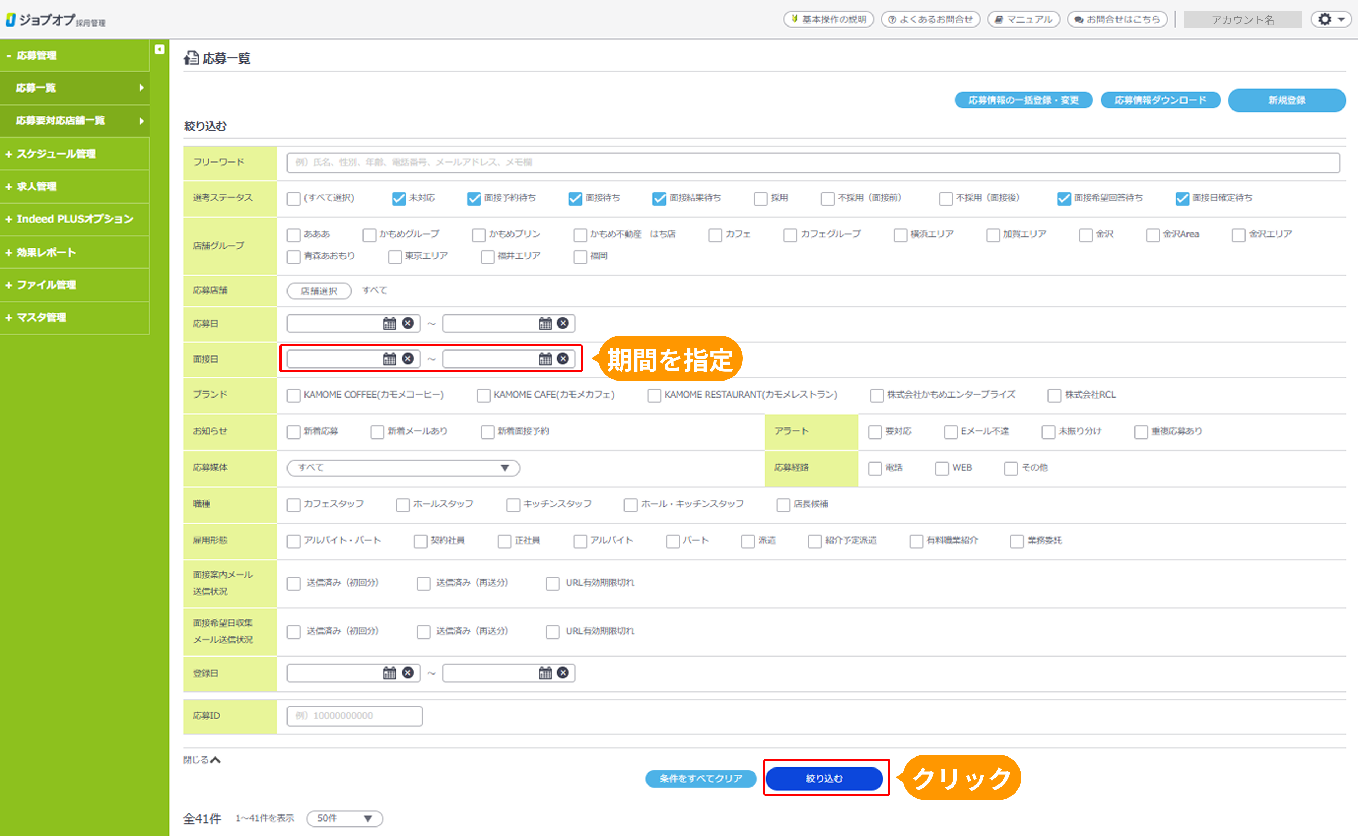Image resolution: width=1358 pixels, height=836 pixels.
Task: Uncheck the 未対応 status checkbox
Action: pos(399,199)
